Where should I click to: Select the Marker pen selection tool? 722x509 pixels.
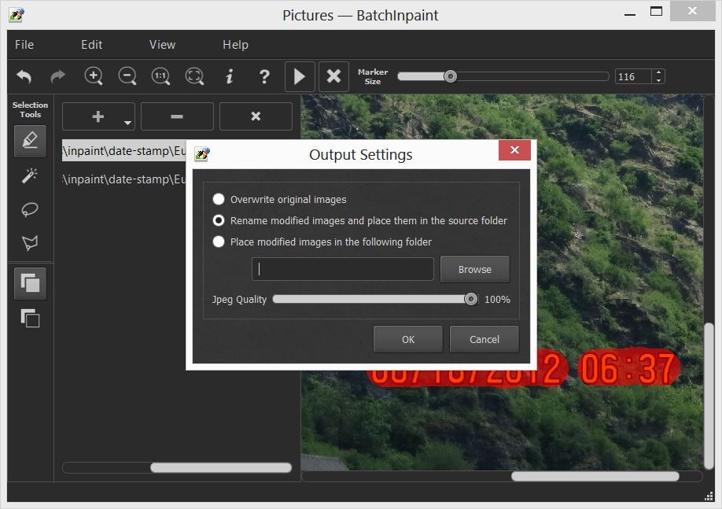tap(29, 140)
